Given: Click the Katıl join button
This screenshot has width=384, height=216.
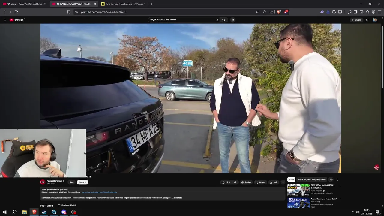Looking at the screenshot, I should tap(72, 182).
